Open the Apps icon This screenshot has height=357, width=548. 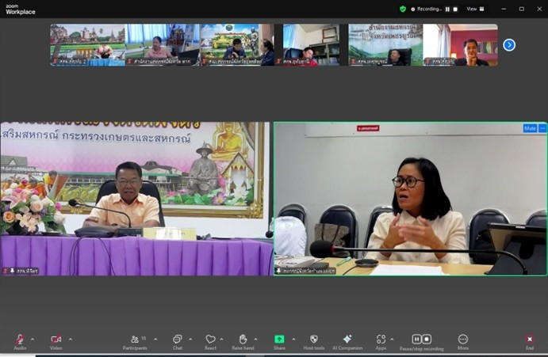381,340
